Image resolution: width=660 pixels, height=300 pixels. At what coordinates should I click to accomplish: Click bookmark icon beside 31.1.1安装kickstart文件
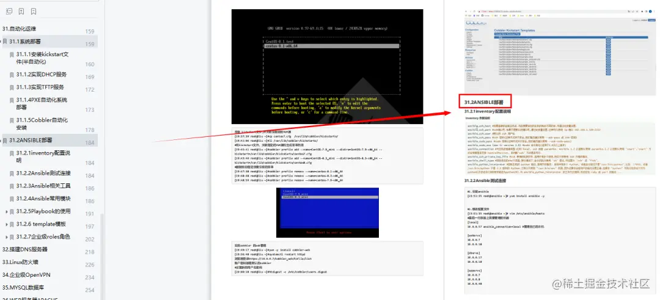pos(12,55)
